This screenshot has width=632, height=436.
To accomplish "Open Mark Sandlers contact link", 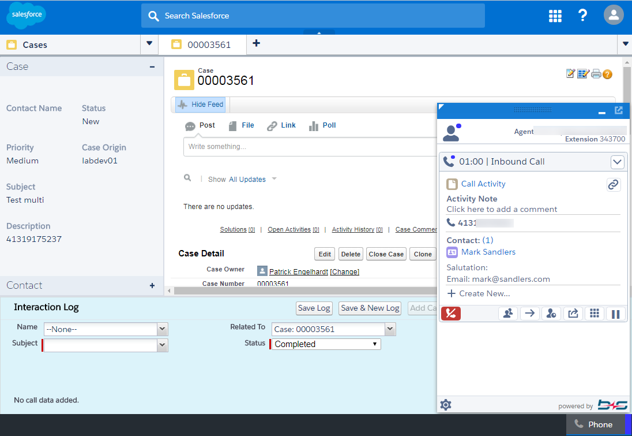I will [488, 252].
